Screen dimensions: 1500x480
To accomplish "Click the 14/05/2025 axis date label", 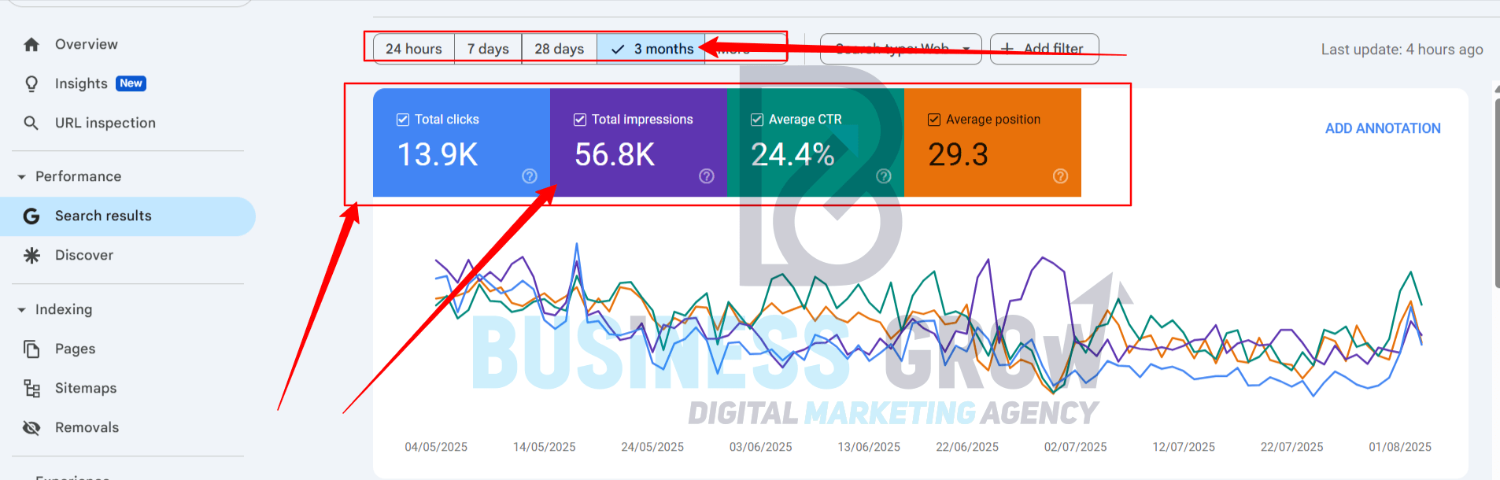I will 545,447.
